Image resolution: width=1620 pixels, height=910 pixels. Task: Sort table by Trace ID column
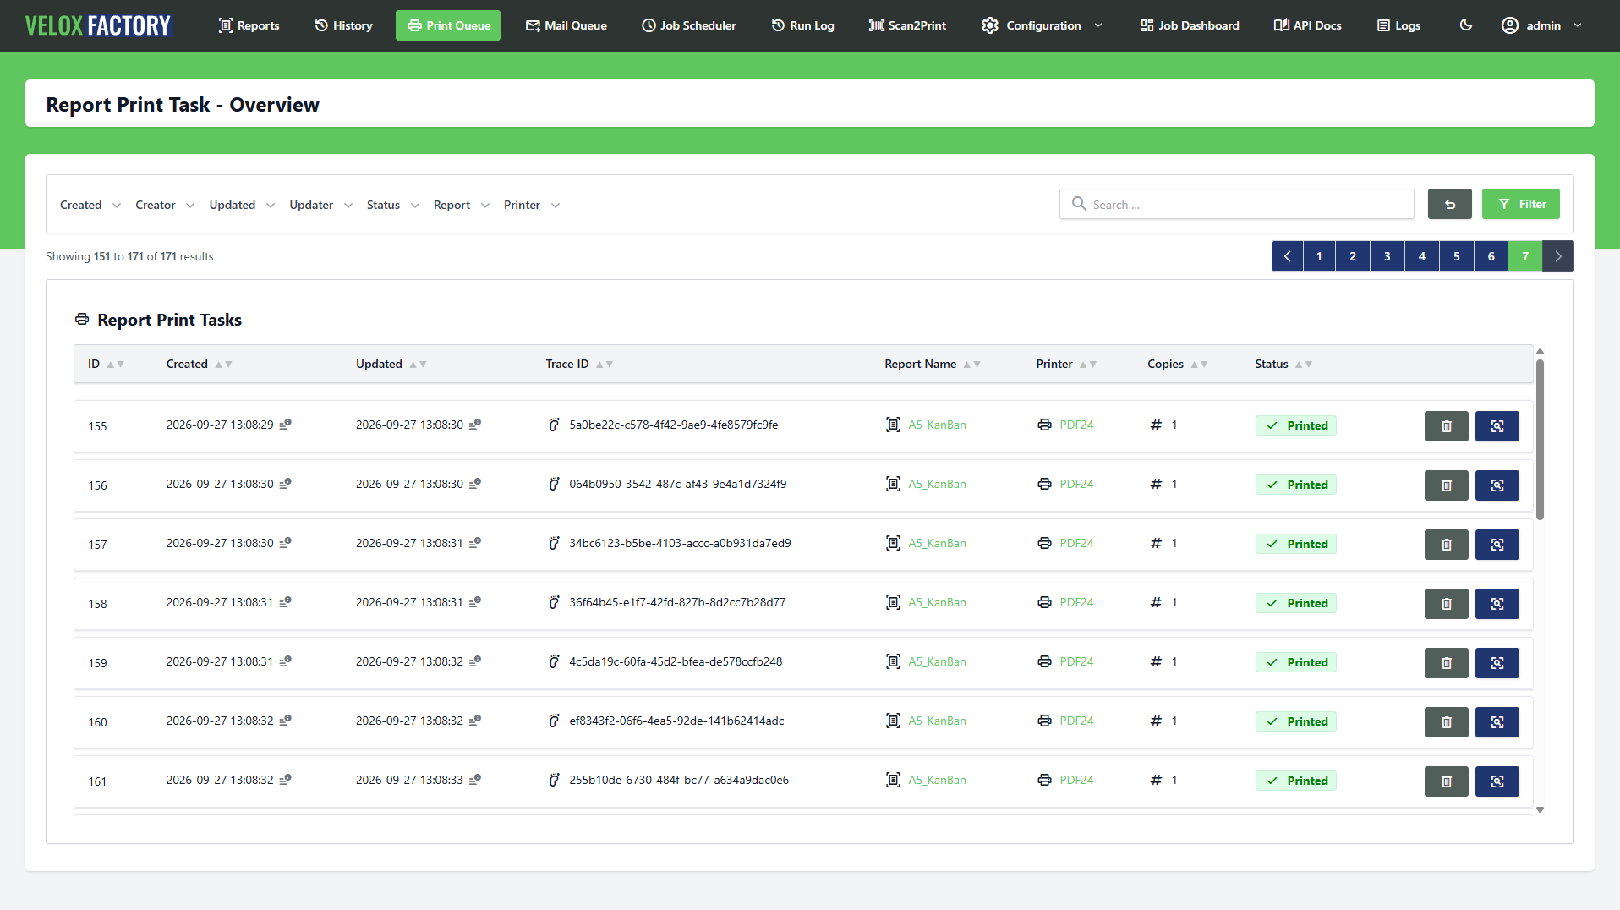tap(579, 364)
